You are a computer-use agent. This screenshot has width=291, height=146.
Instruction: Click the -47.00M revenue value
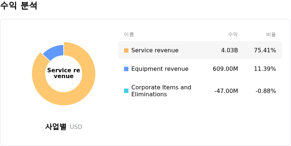[226, 91]
